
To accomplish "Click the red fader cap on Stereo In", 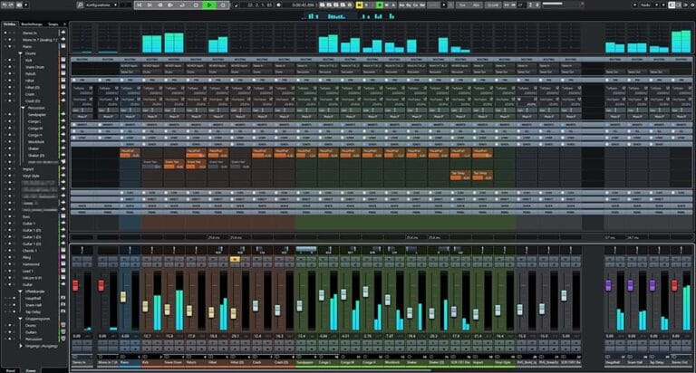I will 76,286.
